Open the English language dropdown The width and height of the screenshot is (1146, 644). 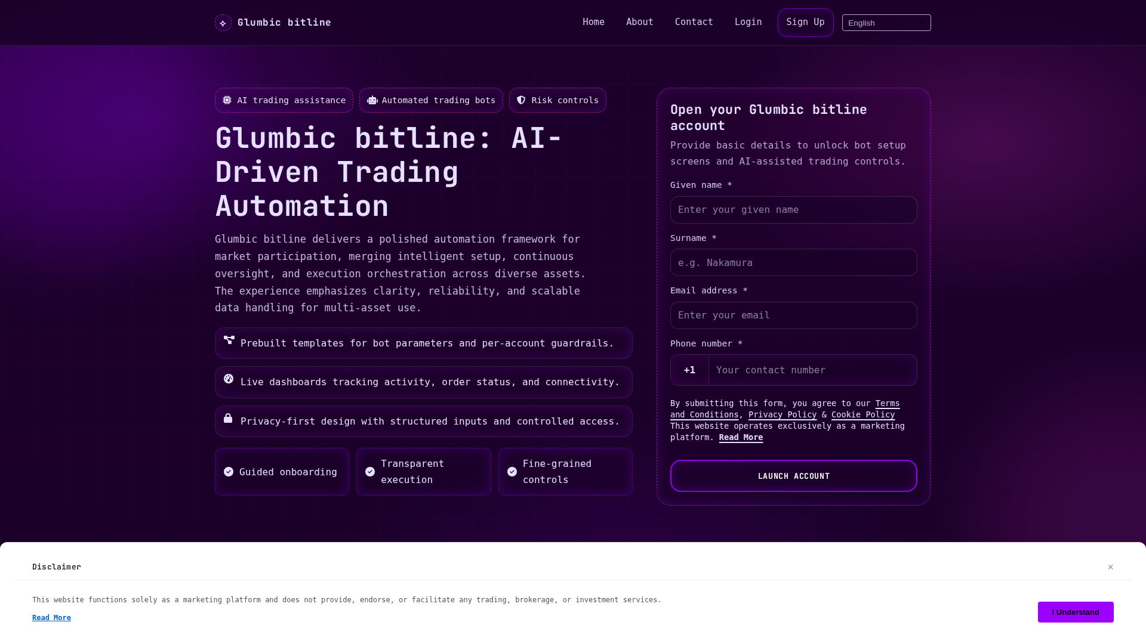coord(886,23)
